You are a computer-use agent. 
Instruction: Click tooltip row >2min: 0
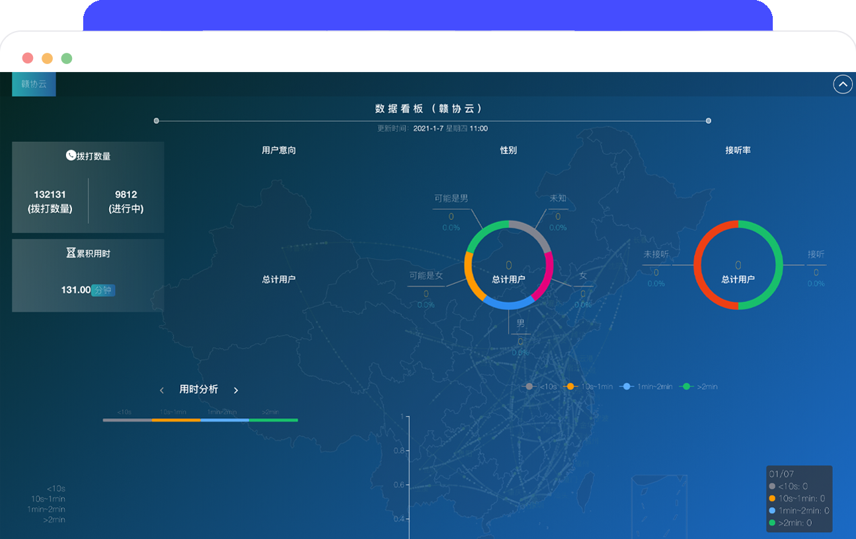point(791,523)
